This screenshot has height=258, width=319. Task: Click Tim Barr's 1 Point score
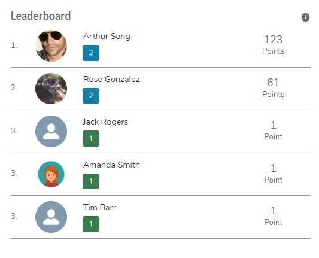point(274,216)
